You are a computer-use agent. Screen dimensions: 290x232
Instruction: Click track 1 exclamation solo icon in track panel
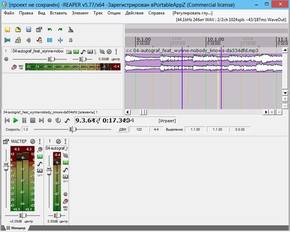(116, 52)
